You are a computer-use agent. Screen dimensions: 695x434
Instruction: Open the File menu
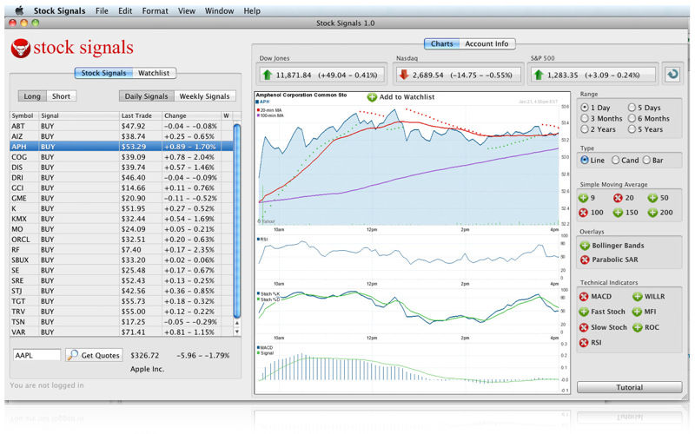(102, 10)
